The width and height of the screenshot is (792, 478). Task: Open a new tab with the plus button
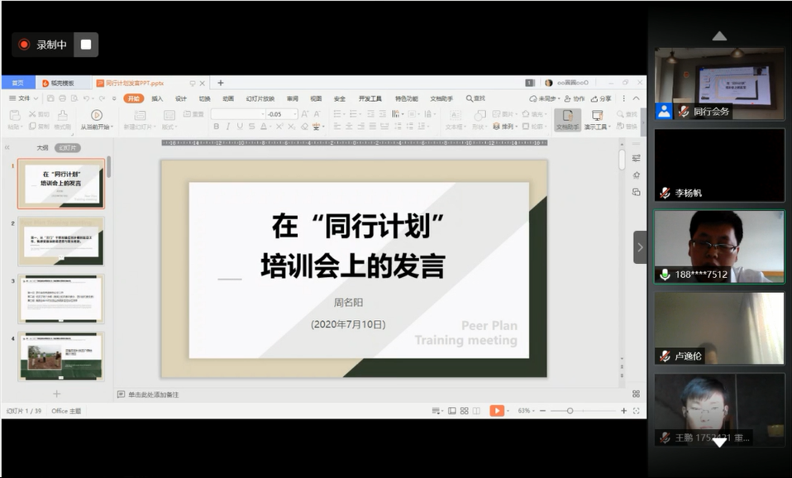click(221, 83)
